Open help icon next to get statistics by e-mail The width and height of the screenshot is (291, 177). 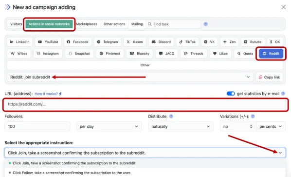(x=283, y=94)
